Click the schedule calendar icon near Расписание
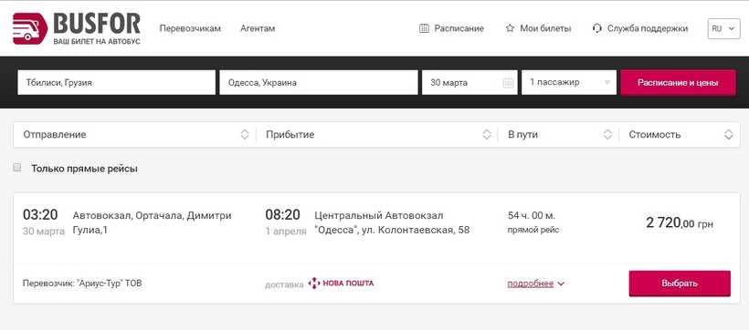 click(x=424, y=28)
